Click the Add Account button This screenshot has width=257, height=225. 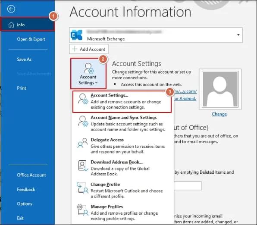tap(89, 49)
